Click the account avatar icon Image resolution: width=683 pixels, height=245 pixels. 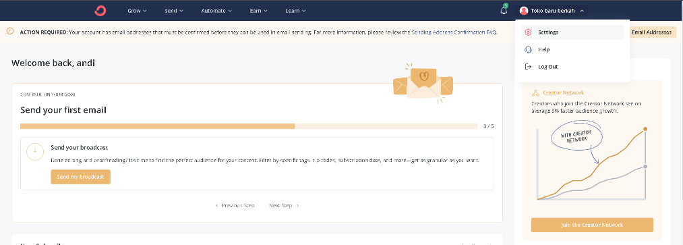524,11
